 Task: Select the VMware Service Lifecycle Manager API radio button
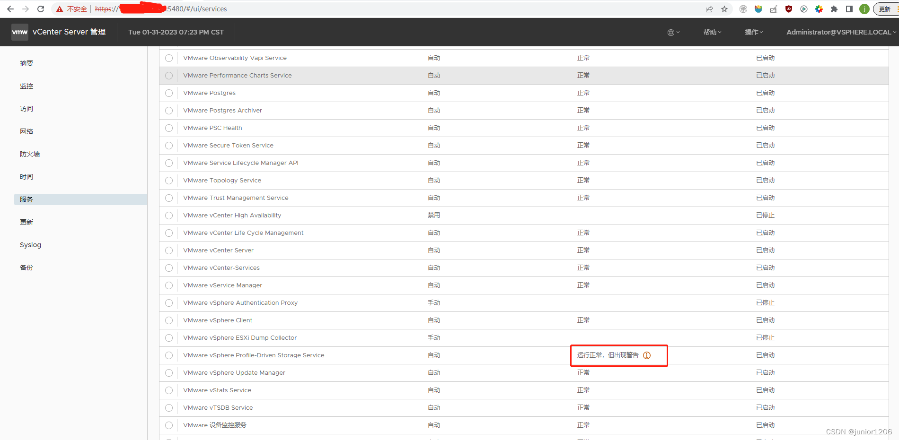coord(169,163)
